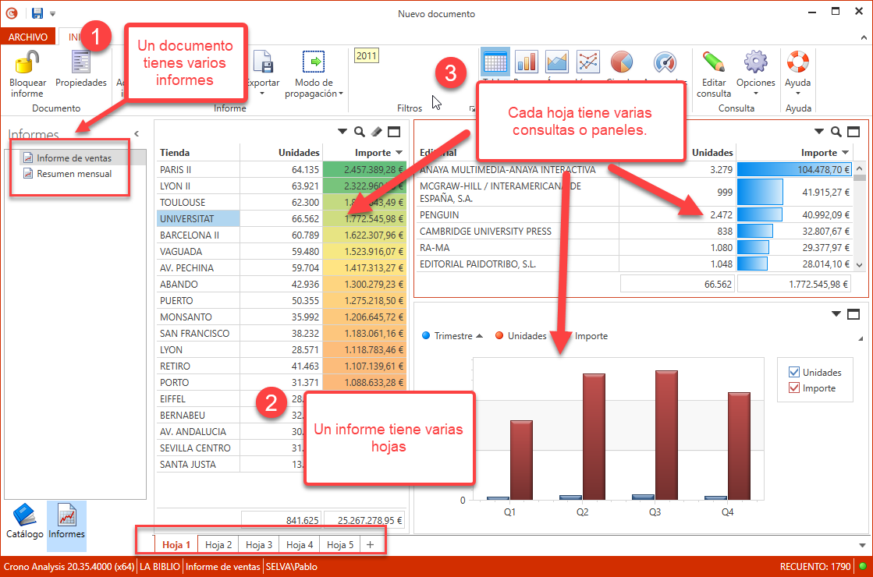Disable the Importe checkbox in chart legend
Viewport: 873px width, 577px height.
(x=794, y=388)
